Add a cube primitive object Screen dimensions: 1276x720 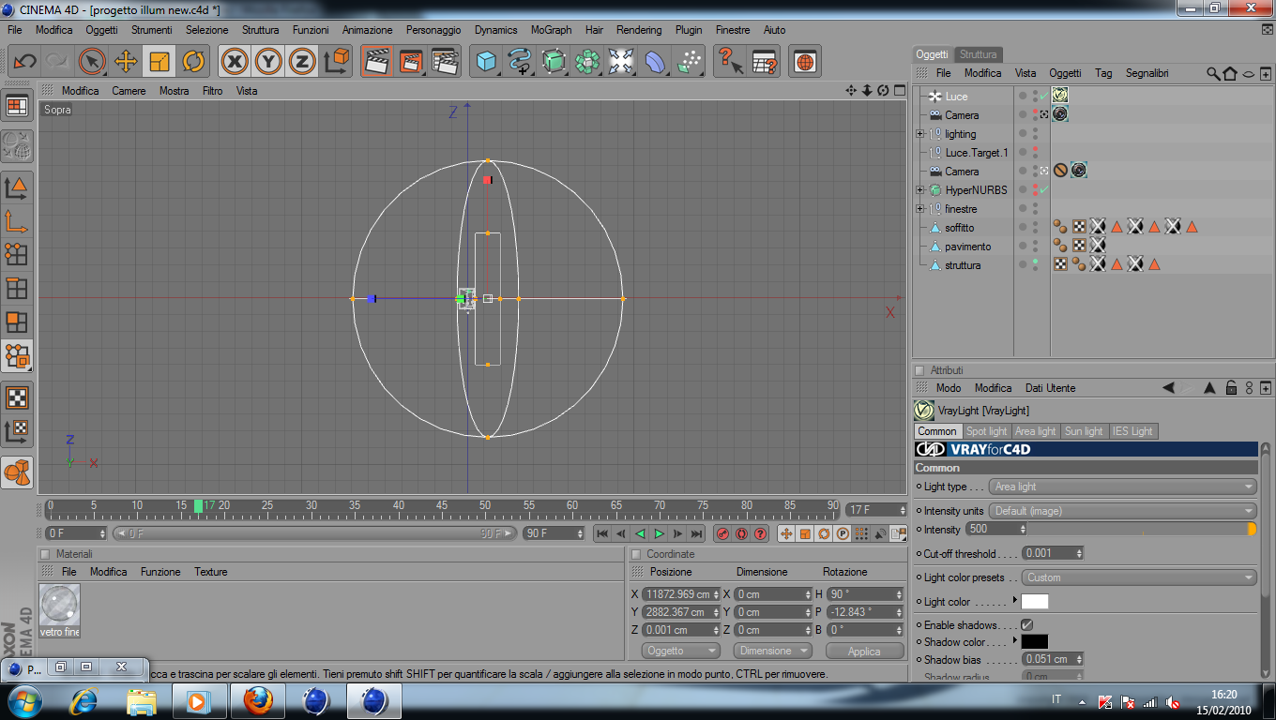click(x=486, y=62)
